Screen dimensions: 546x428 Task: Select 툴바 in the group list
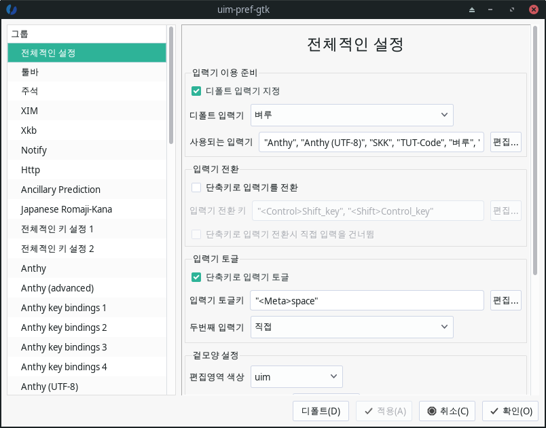(x=34, y=71)
